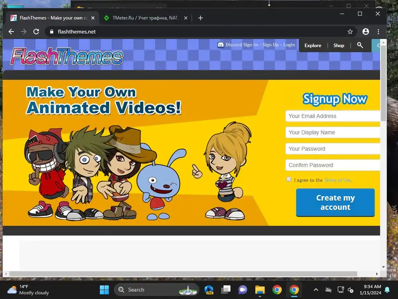This screenshot has width=398, height=299.
Task: Bookmark this page with the star icon
Action: [350, 32]
